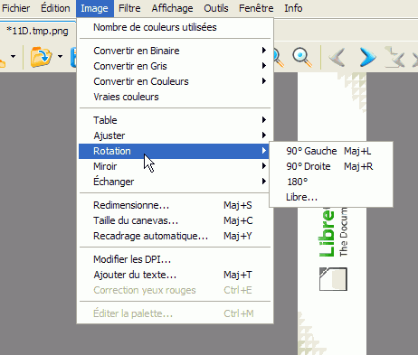418x355 pixels.
Task: Expand the Miroir submenu
Action: click(175, 166)
